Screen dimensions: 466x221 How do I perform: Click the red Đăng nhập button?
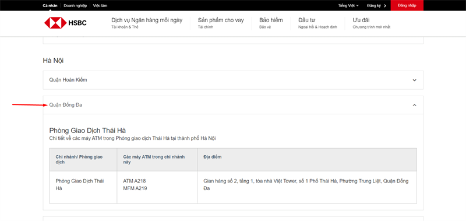407,5
